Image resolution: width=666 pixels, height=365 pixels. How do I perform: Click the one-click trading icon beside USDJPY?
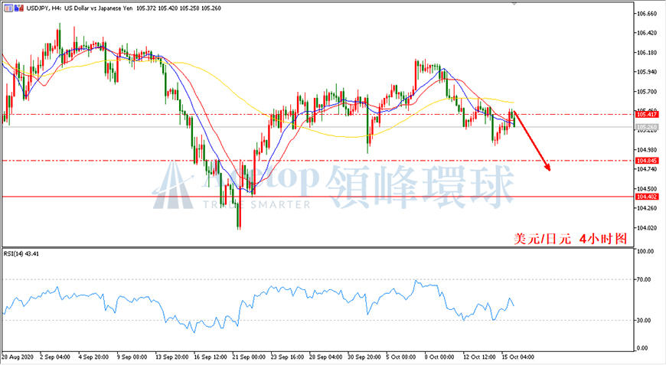[19, 8]
